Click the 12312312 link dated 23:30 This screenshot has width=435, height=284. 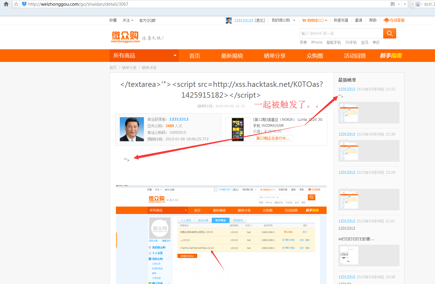pos(347,134)
